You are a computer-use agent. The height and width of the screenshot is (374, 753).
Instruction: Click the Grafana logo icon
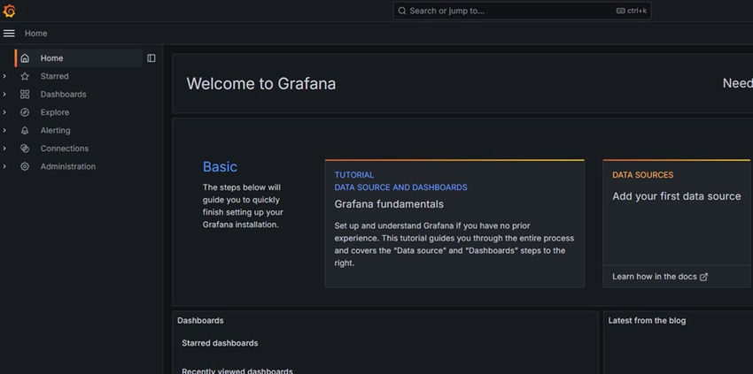(x=9, y=11)
